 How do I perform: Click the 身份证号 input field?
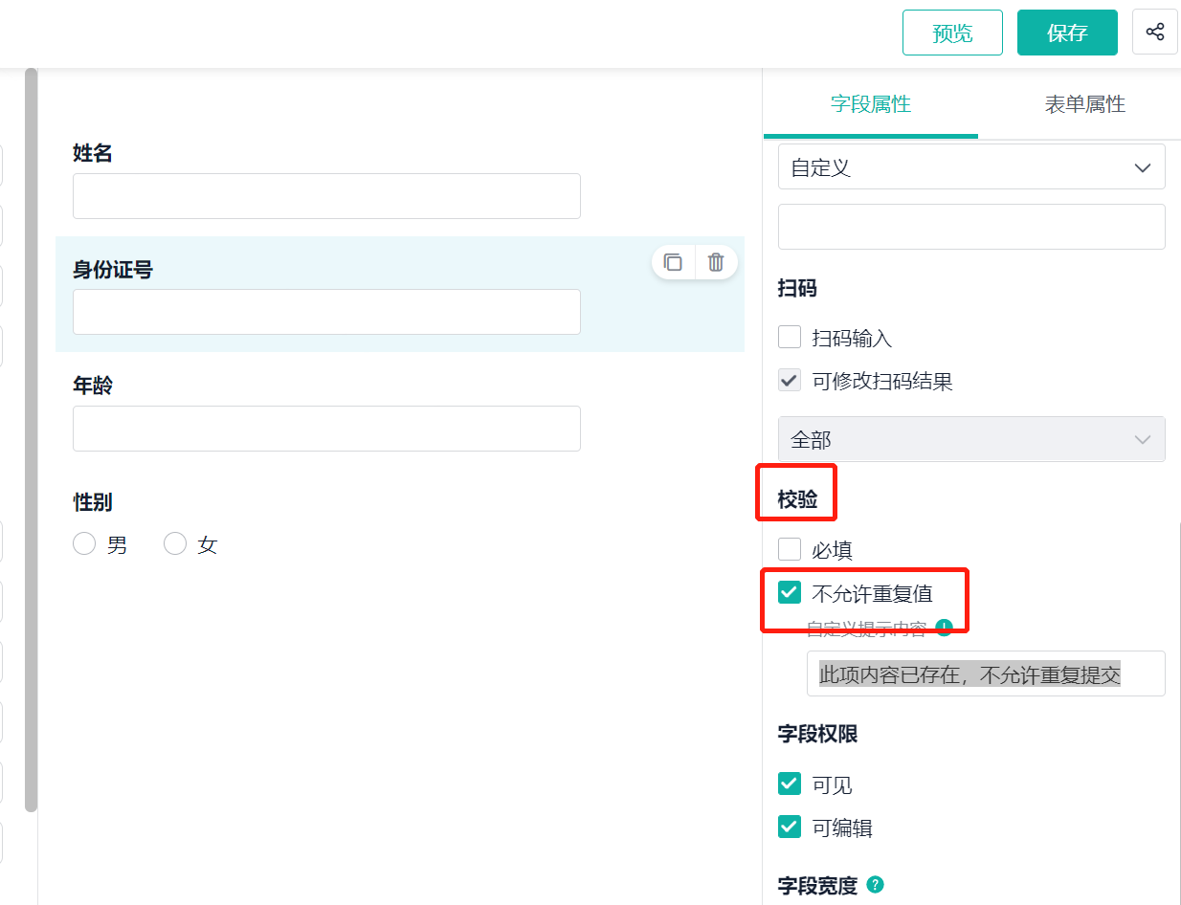pyautogui.click(x=326, y=312)
